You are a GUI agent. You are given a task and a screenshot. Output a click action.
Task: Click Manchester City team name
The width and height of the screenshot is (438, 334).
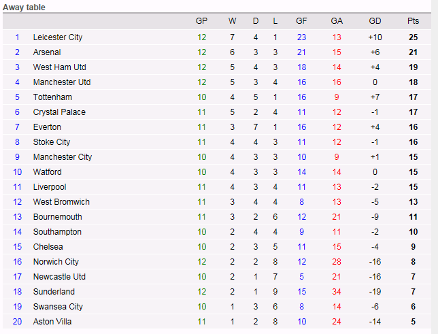click(x=63, y=157)
